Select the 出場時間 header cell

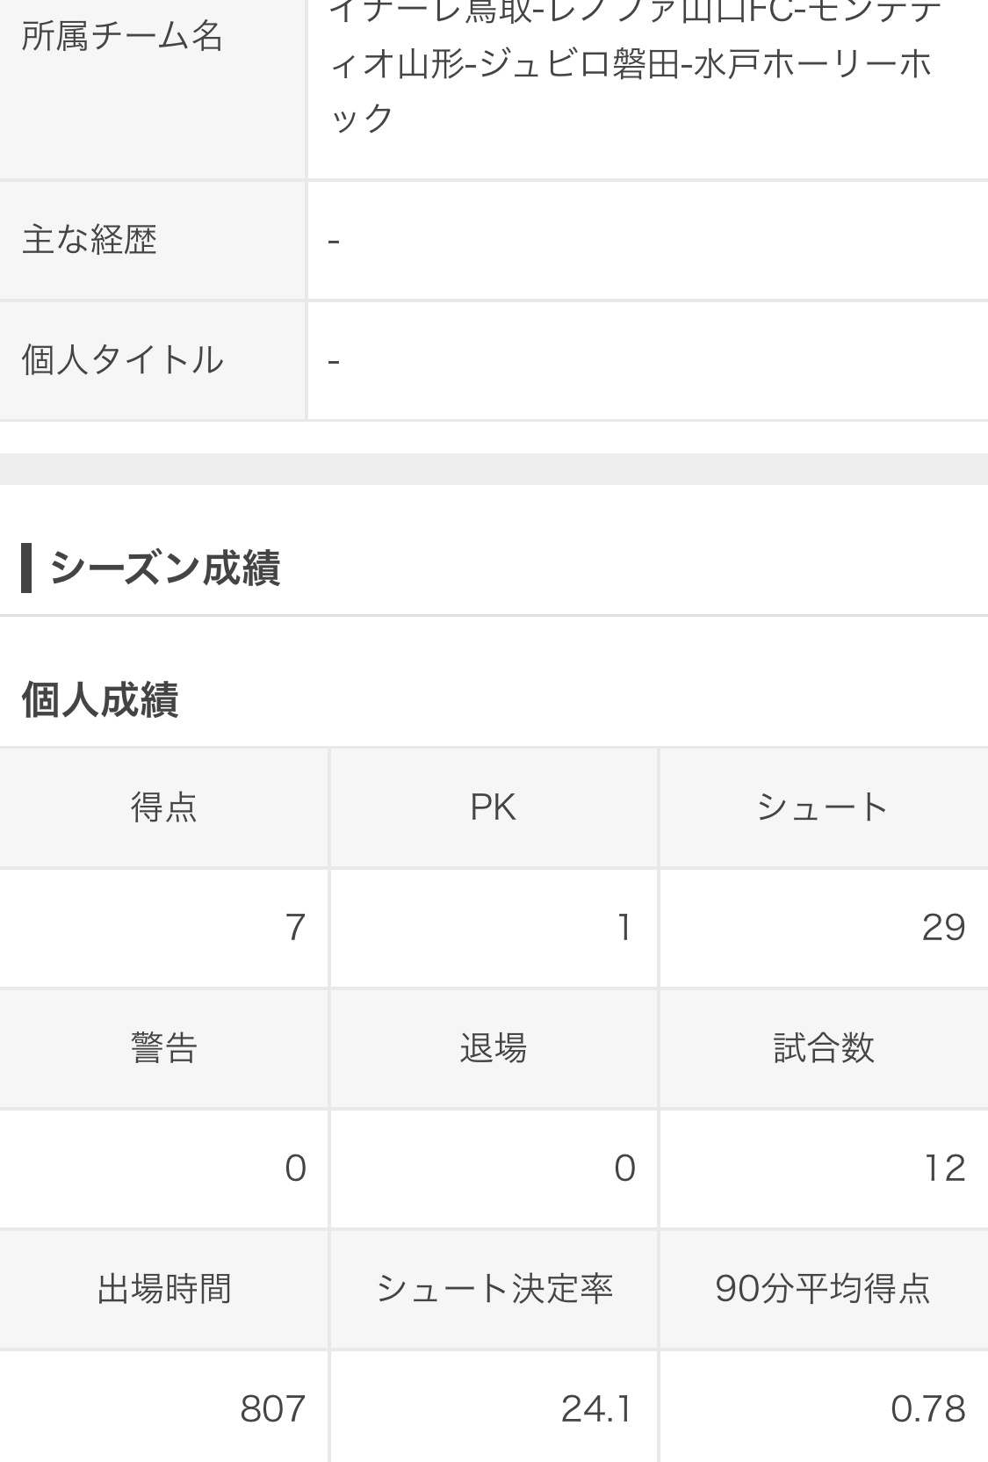[x=164, y=1289]
